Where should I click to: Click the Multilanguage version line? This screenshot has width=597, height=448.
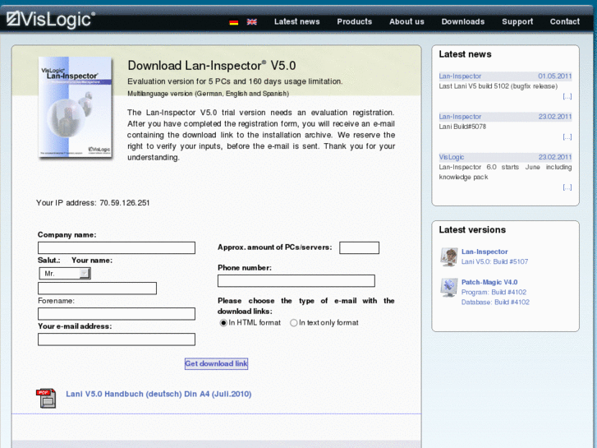pos(209,94)
